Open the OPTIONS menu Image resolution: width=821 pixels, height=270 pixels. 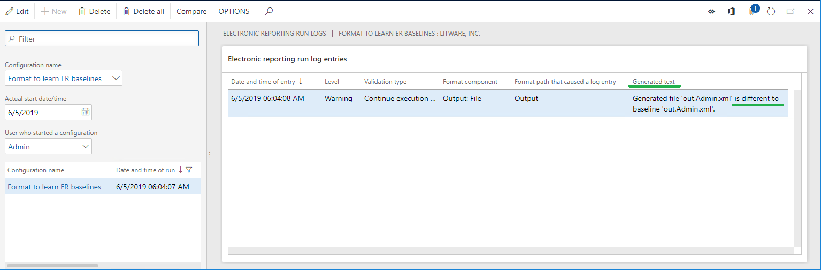(x=234, y=11)
